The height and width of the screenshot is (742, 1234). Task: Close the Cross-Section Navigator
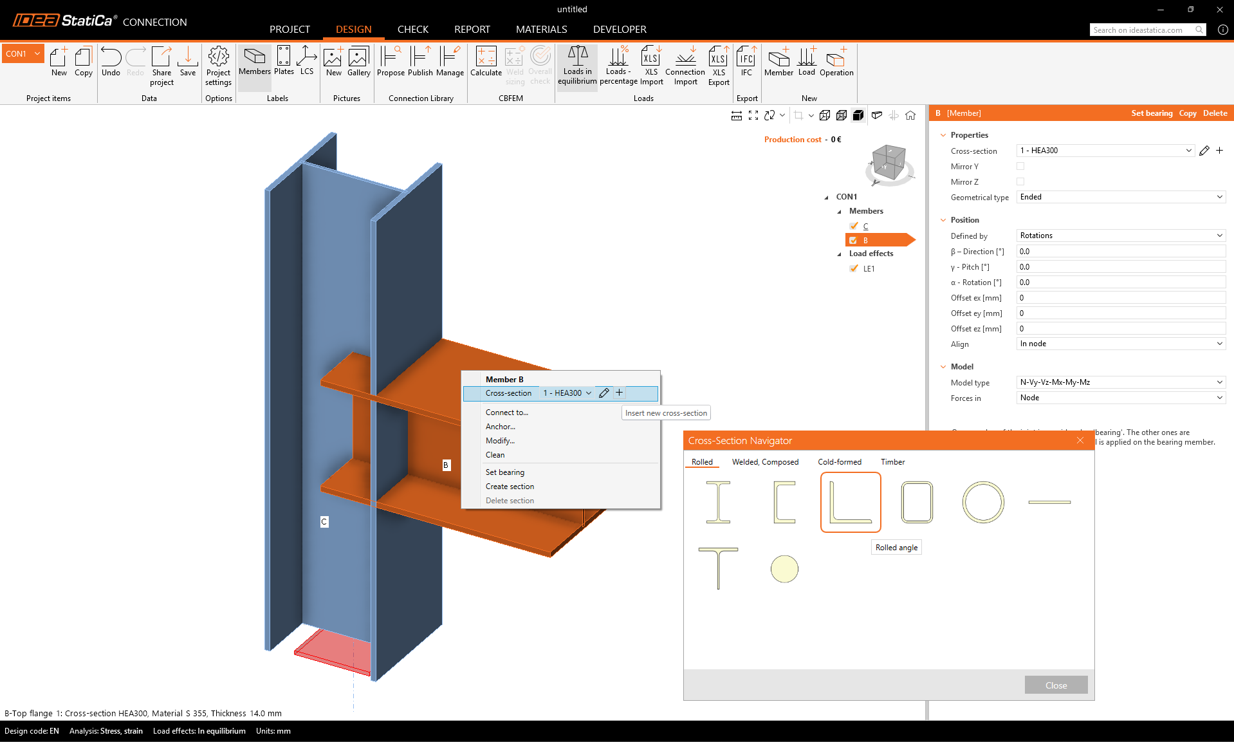1080,440
